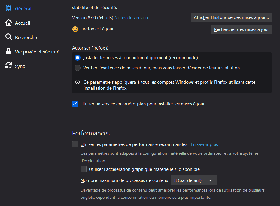Click the Général gear icon
Viewport: 280px width, 206px height.
pos(8,8)
